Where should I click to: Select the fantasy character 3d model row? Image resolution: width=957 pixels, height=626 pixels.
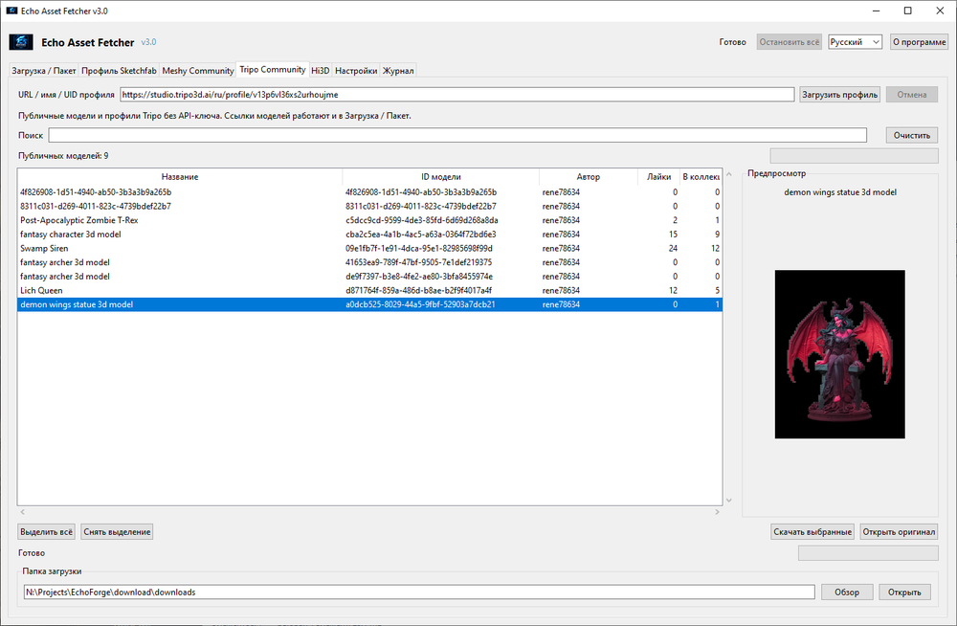click(x=369, y=235)
